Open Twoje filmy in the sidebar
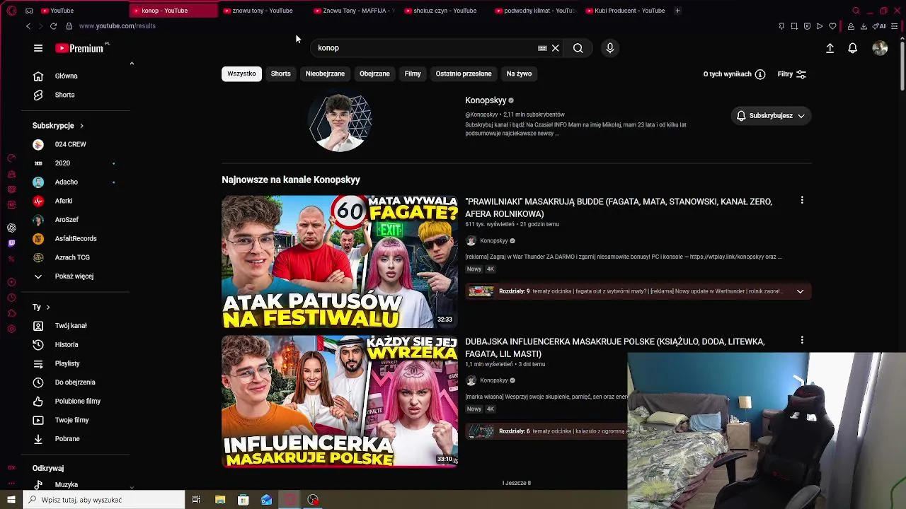906x509 pixels. point(76,420)
